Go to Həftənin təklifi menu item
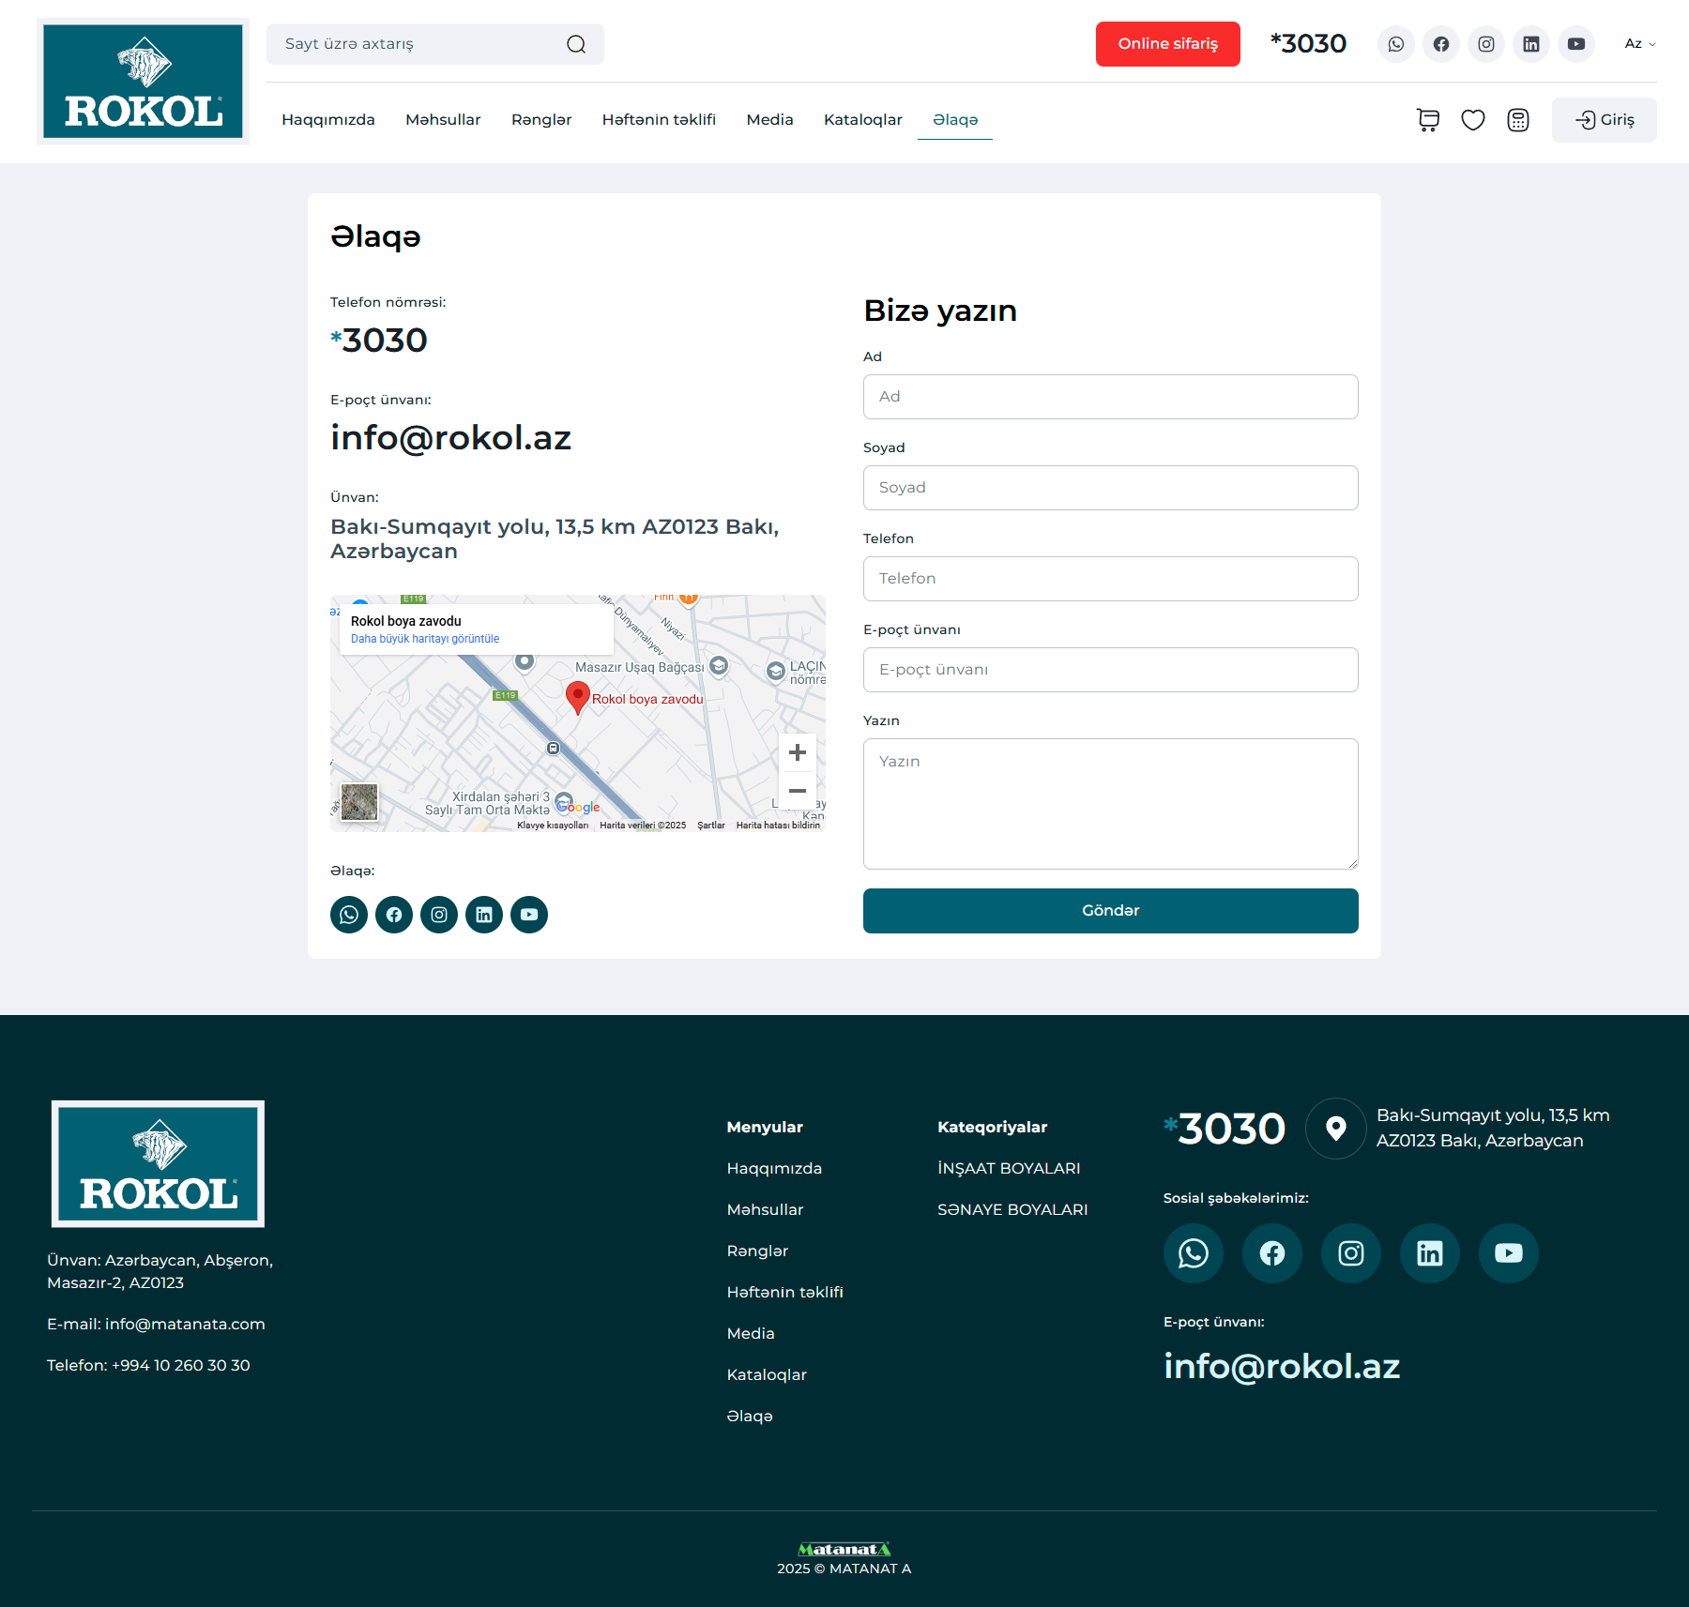 click(x=659, y=120)
